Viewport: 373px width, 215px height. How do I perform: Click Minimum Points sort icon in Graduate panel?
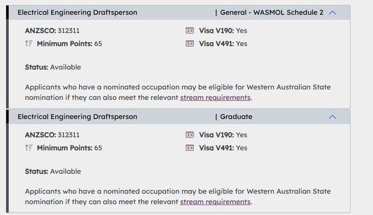[x=29, y=148]
